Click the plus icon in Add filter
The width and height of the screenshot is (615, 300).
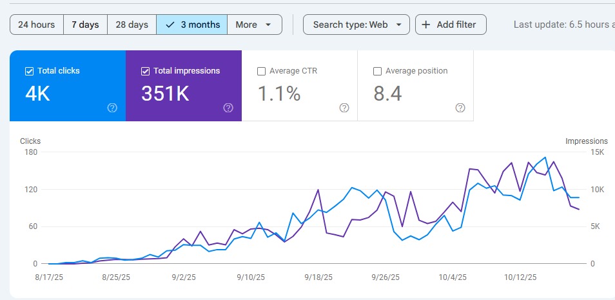click(x=426, y=25)
